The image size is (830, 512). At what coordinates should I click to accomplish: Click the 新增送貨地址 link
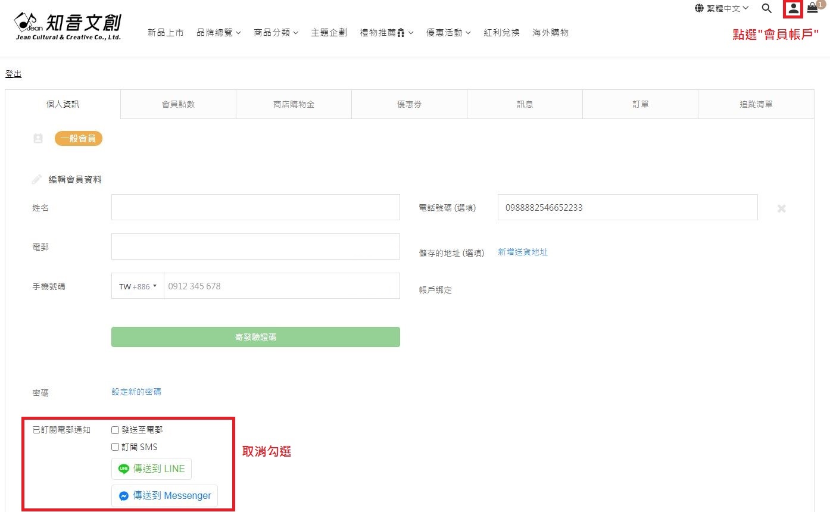point(522,252)
